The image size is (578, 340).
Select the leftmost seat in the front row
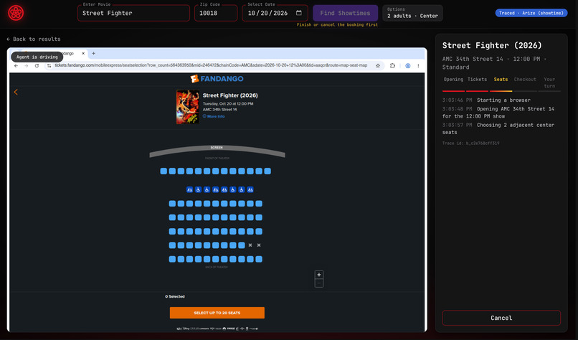pos(164,171)
